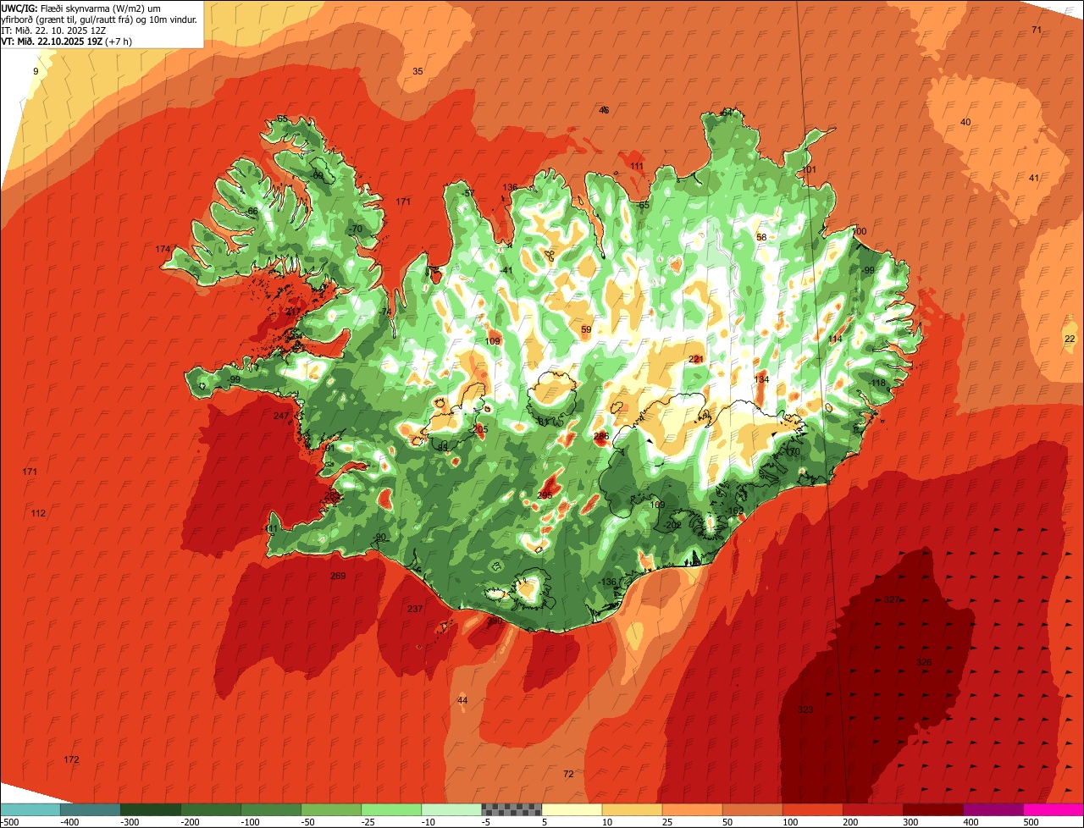Click the yellow legend swatch between 10 and 25

click(x=632, y=809)
